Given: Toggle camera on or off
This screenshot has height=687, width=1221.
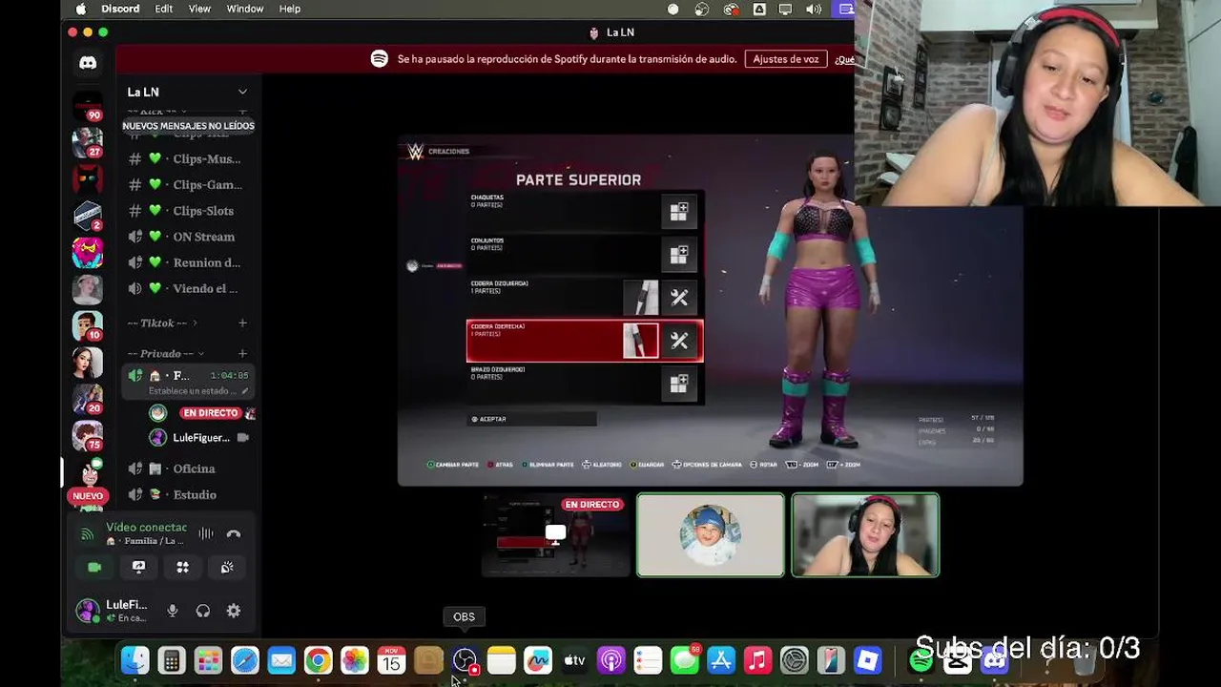Looking at the screenshot, I should (x=94, y=567).
